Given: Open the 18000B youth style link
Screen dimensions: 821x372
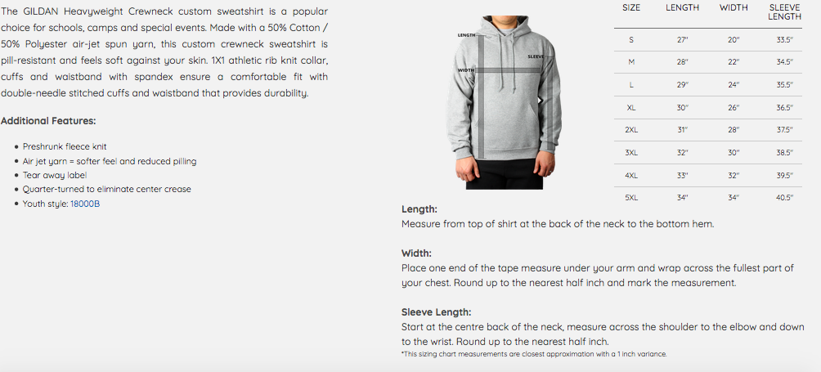Looking at the screenshot, I should click(x=85, y=203).
